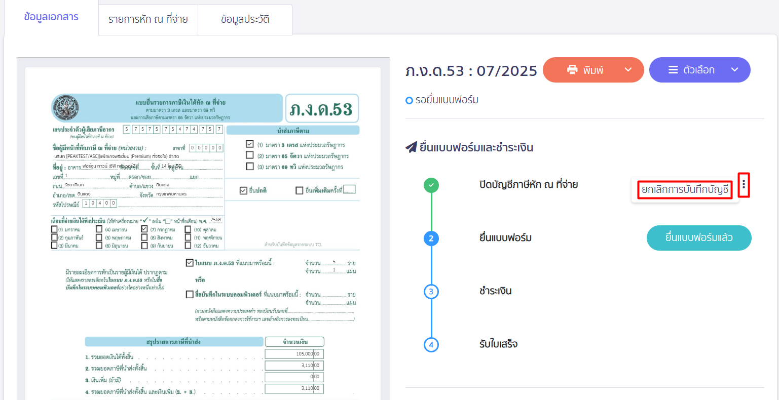The width and height of the screenshot is (779, 400).
Task: Toggle the (12) ธันวาคม month checkbox
Action: tap(188, 246)
